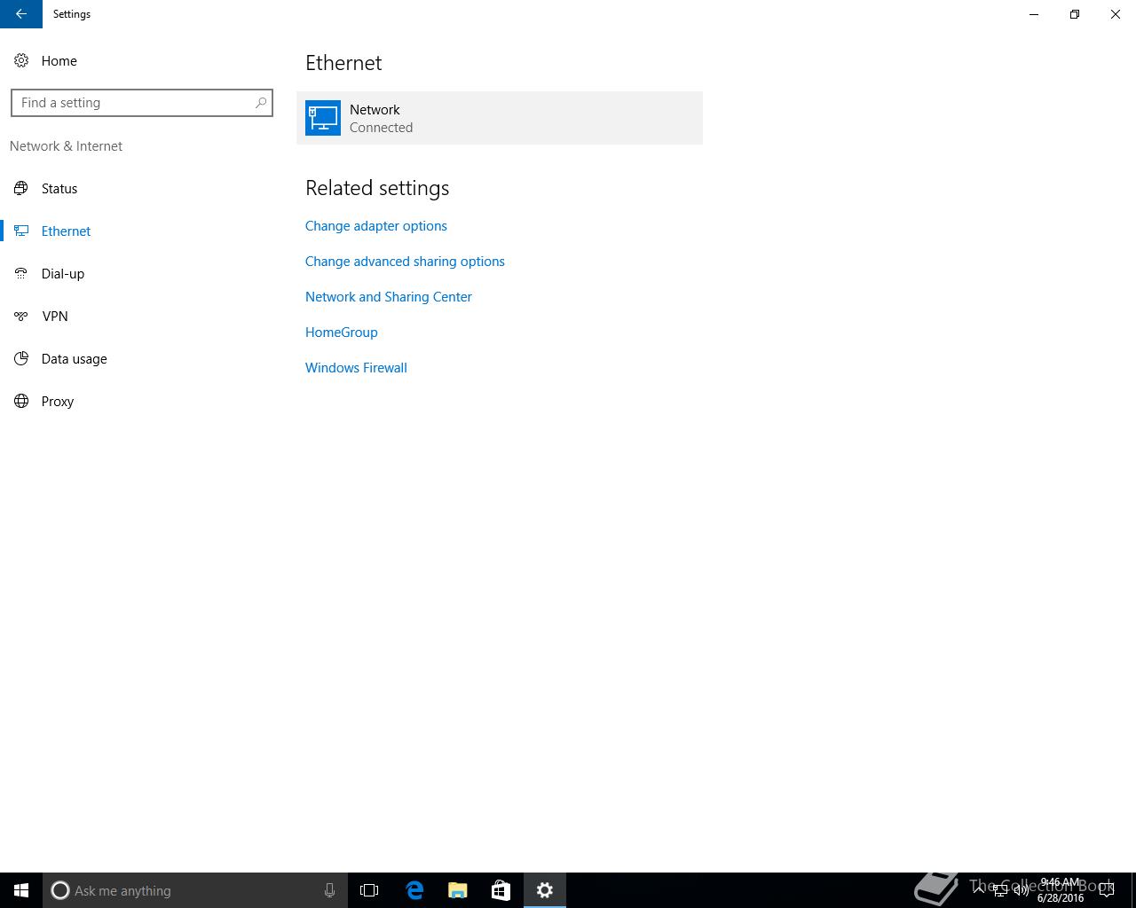Viewport: 1136px width, 908px height.
Task: Open the Windows Firewall link
Action: 356,368
